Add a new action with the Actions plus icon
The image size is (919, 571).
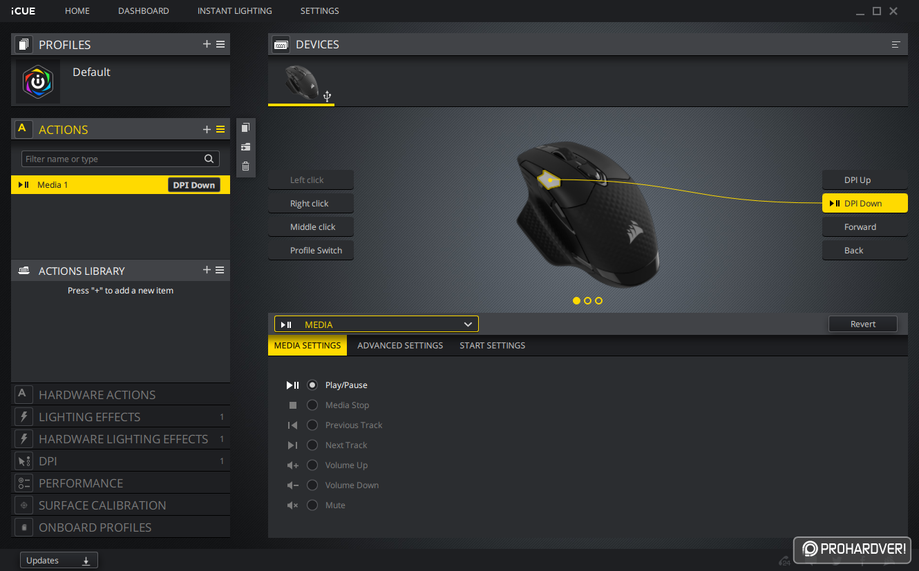tap(207, 129)
